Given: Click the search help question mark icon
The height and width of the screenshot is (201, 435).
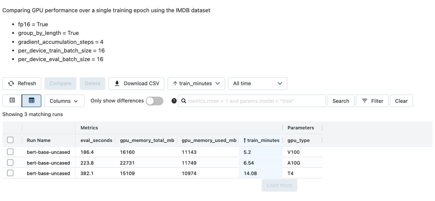Looking at the screenshot, I should (x=174, y=101).
